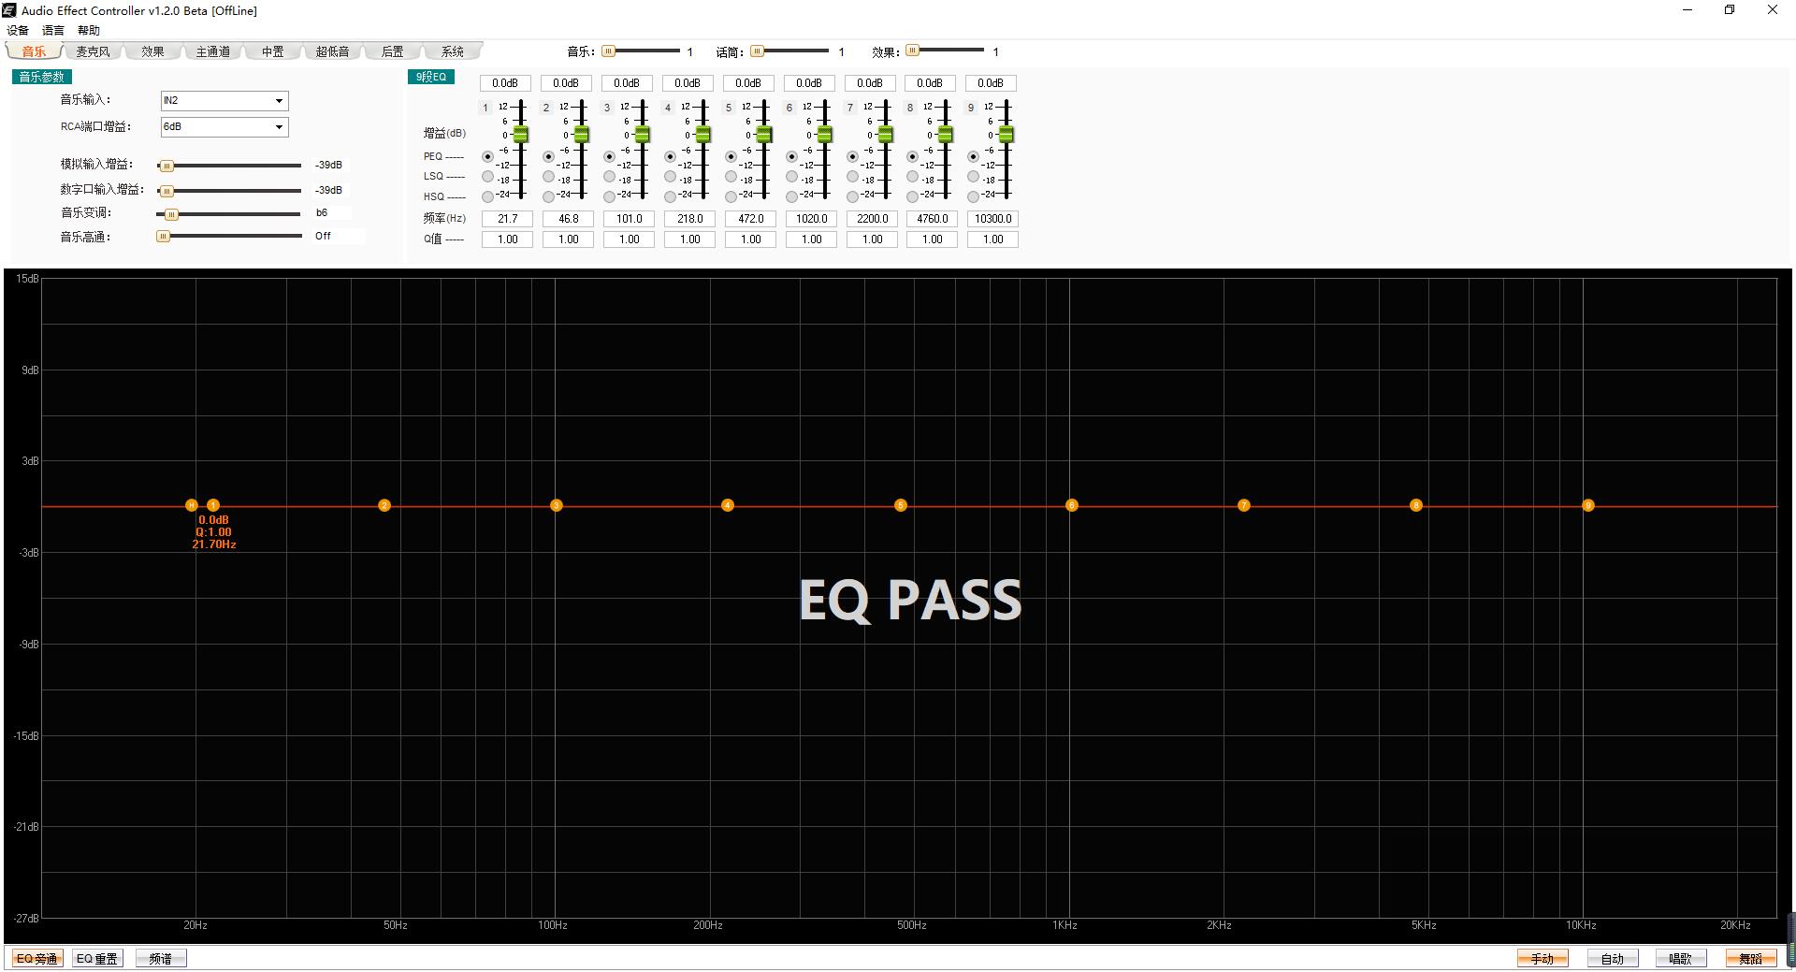Select LSQ filter type for band 1

[x=487, y=176]
